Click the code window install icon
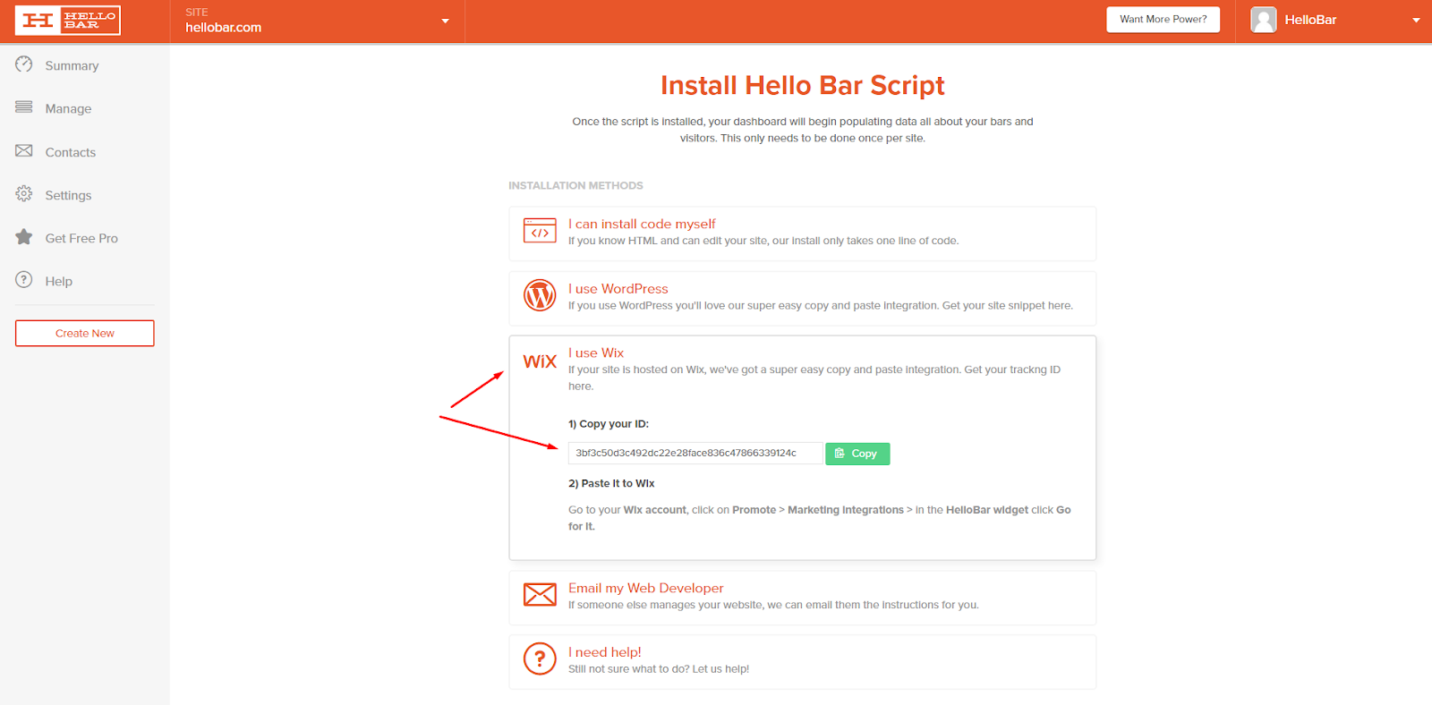1432x705 pixels. [540, 231]
